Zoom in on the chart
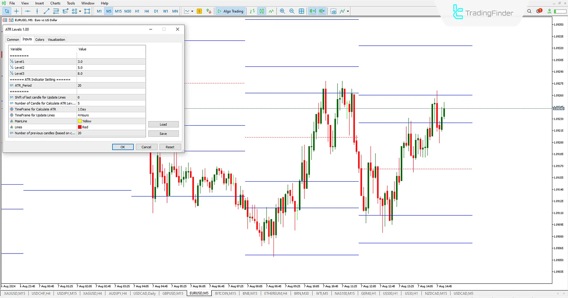568x298 pixels. [282, 11]
